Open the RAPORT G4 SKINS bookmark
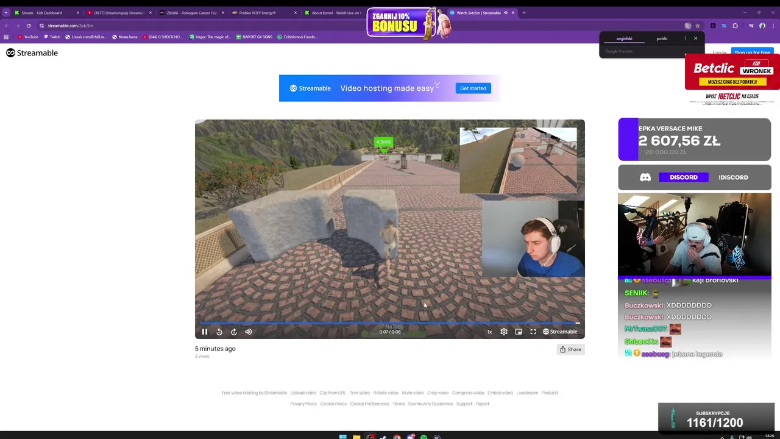780x439 pixels. 255,37
